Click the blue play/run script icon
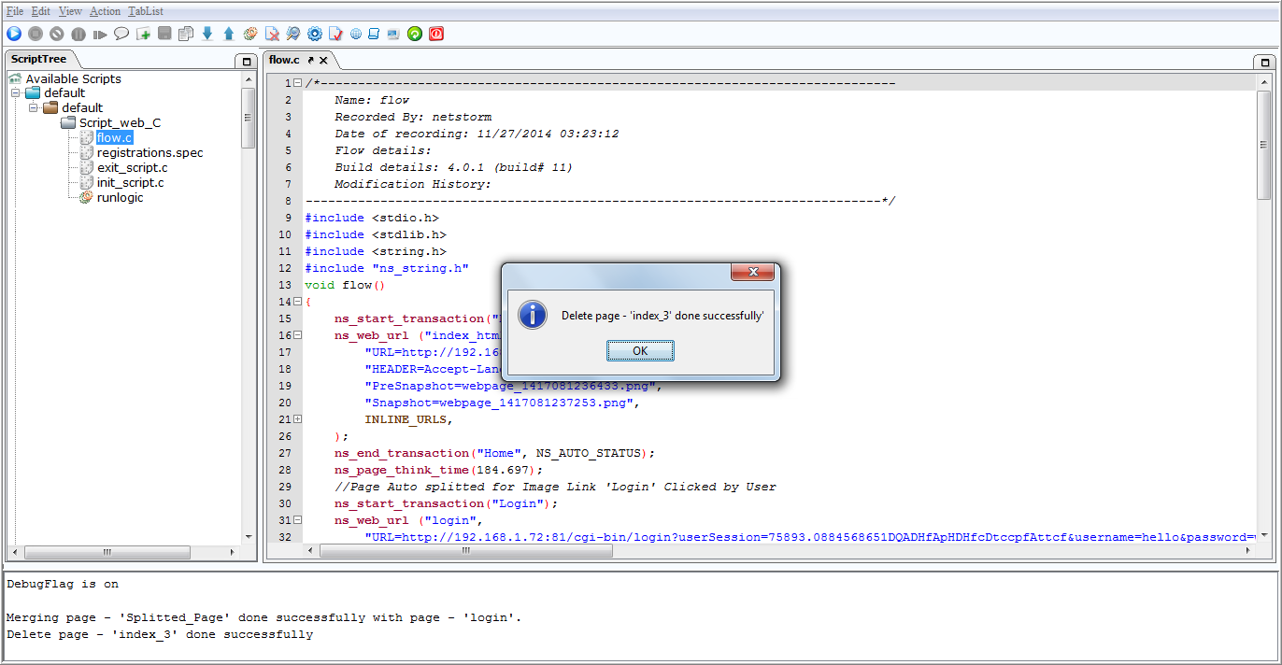 tap(14, 34)
